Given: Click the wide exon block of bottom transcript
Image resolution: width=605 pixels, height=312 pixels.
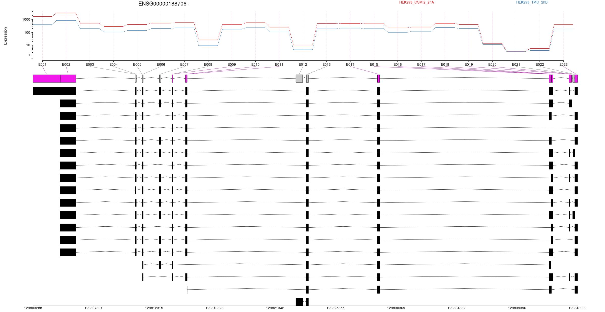Looking at the screenshot, I should [x=299, y=302].
